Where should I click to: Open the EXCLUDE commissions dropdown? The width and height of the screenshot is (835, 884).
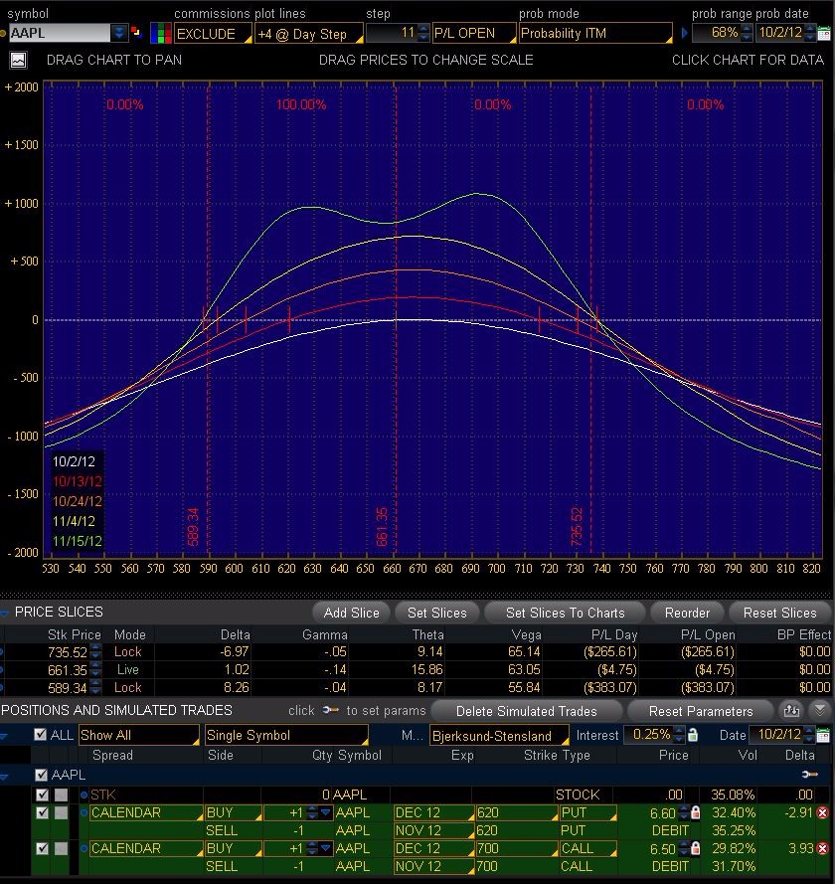tap(213, 33)
